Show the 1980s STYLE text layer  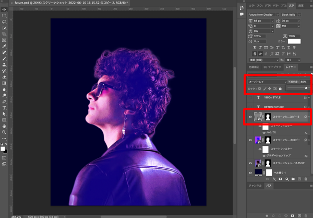250,98
